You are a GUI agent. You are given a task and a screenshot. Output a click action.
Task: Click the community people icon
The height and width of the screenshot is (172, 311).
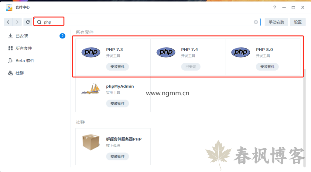point(11,73)
